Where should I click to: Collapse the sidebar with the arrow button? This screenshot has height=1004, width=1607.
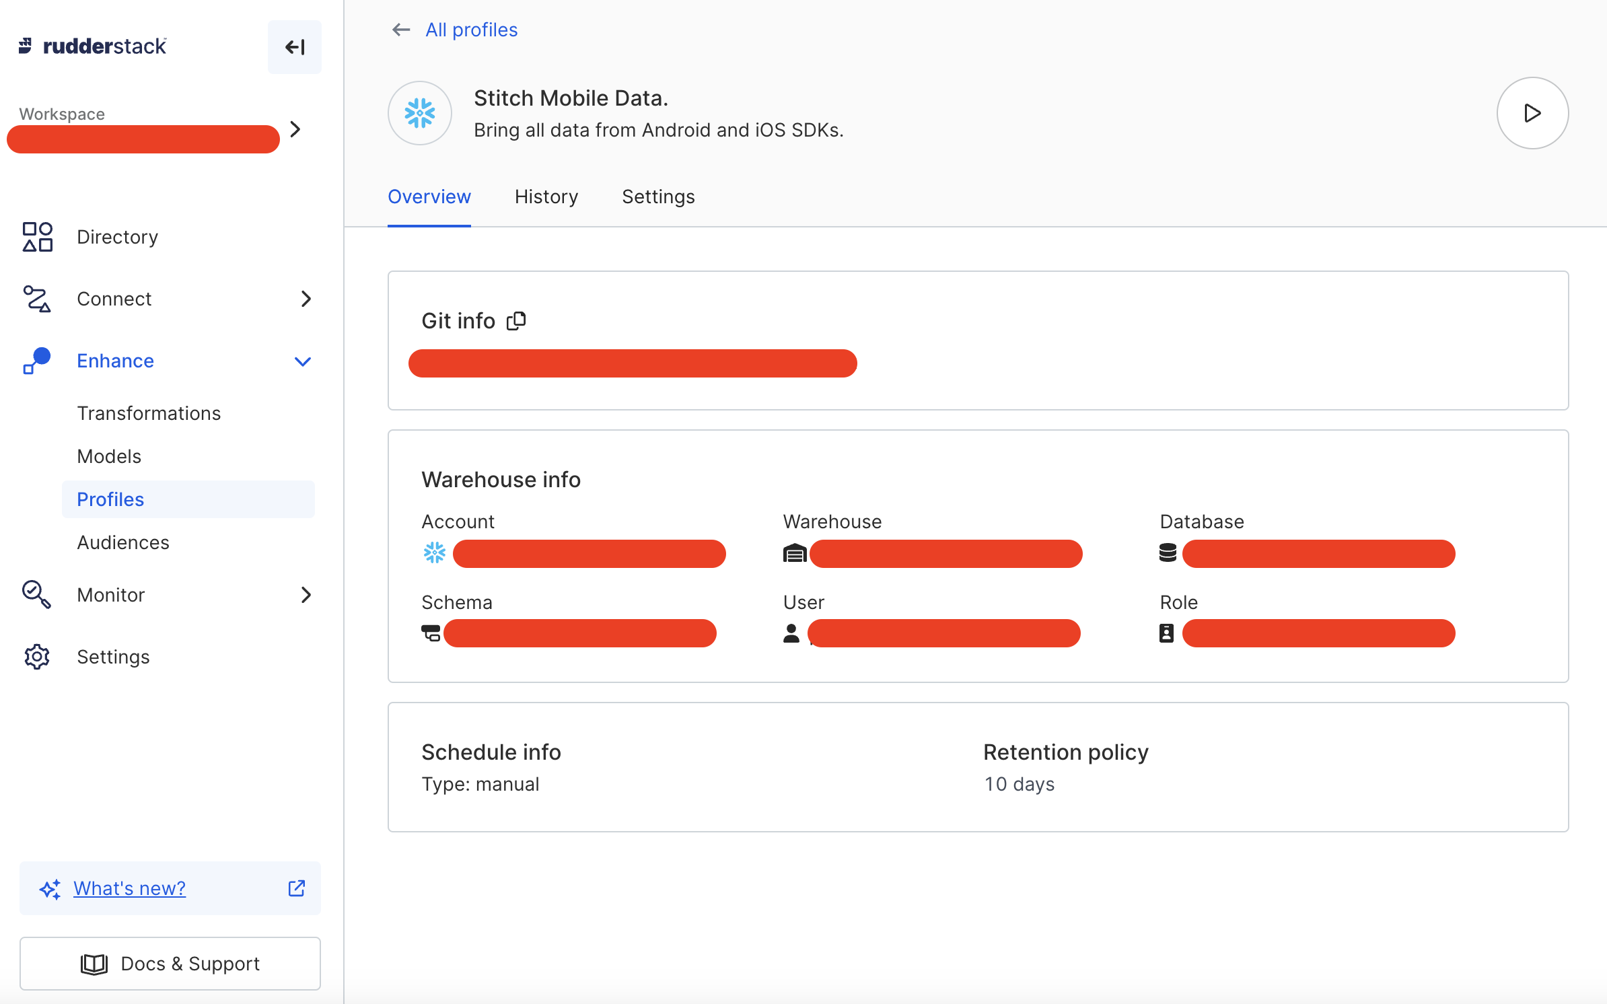click(x=295, y=47)
